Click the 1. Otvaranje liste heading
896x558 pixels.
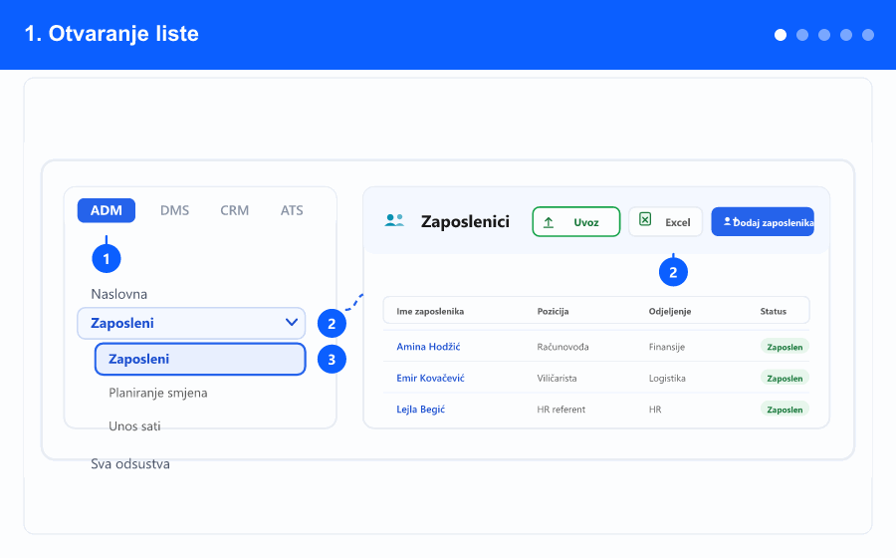pyautogui.click(x=112, y=34)
